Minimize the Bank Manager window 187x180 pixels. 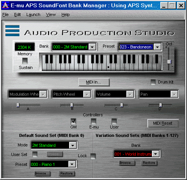tap(164, 6)
